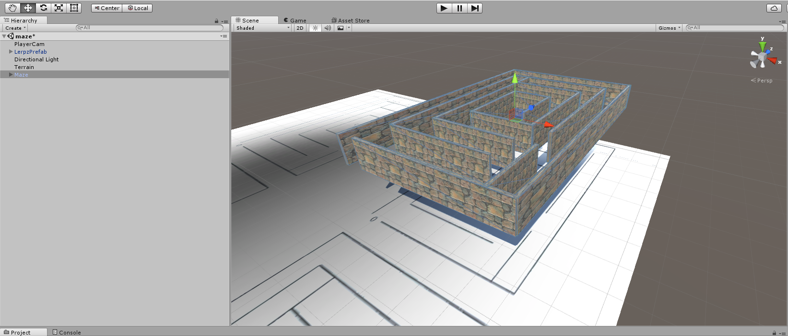Select the Move tool
Screen dimensions: 788x336
(28, 8)
